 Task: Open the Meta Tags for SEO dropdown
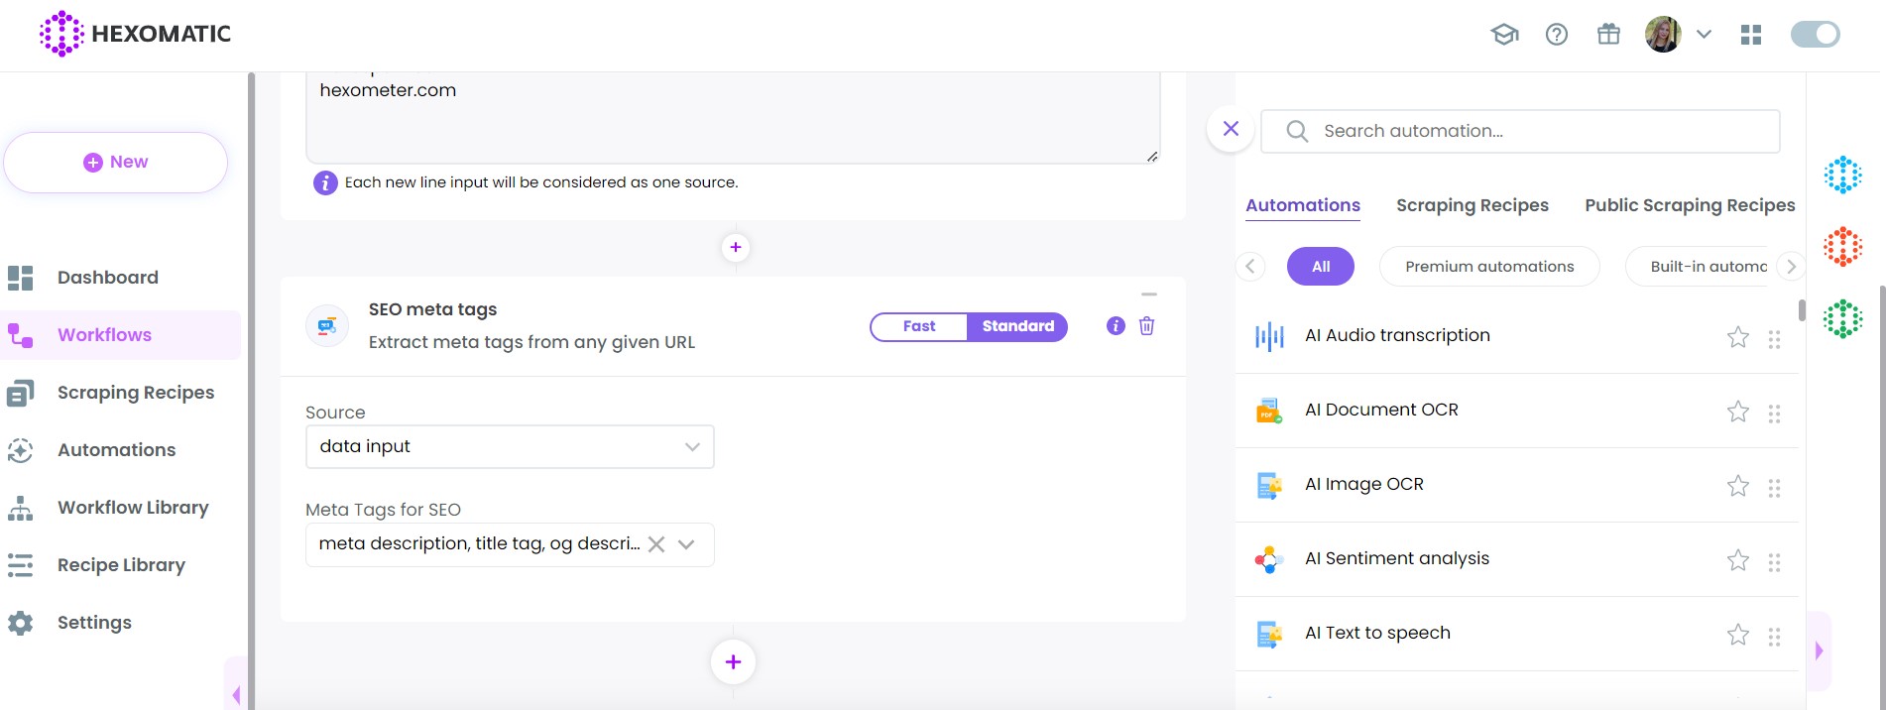tap(686, 544)
